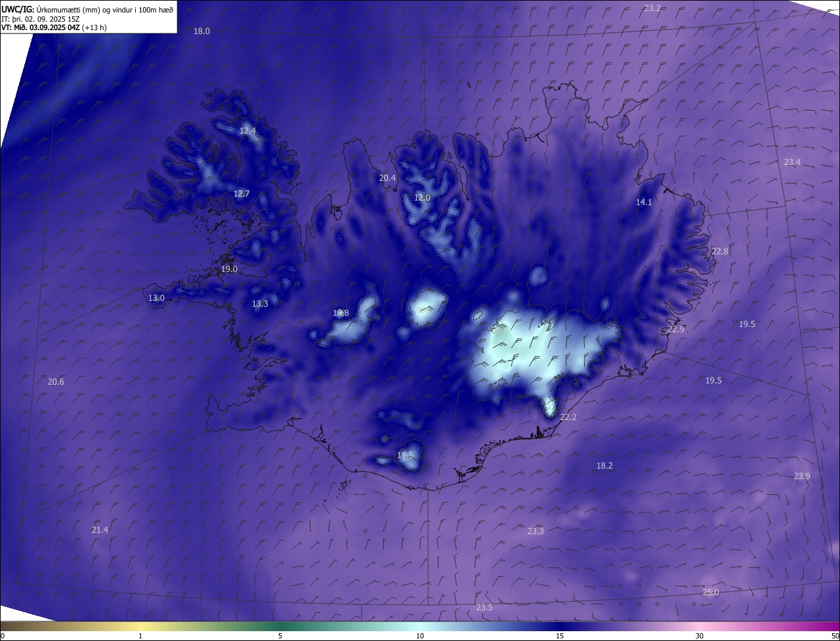The width and height of the screenshot is (840, 641).
Task: Select the 20.6 value label
Action: pyautogui.click(x=56, y=381)
